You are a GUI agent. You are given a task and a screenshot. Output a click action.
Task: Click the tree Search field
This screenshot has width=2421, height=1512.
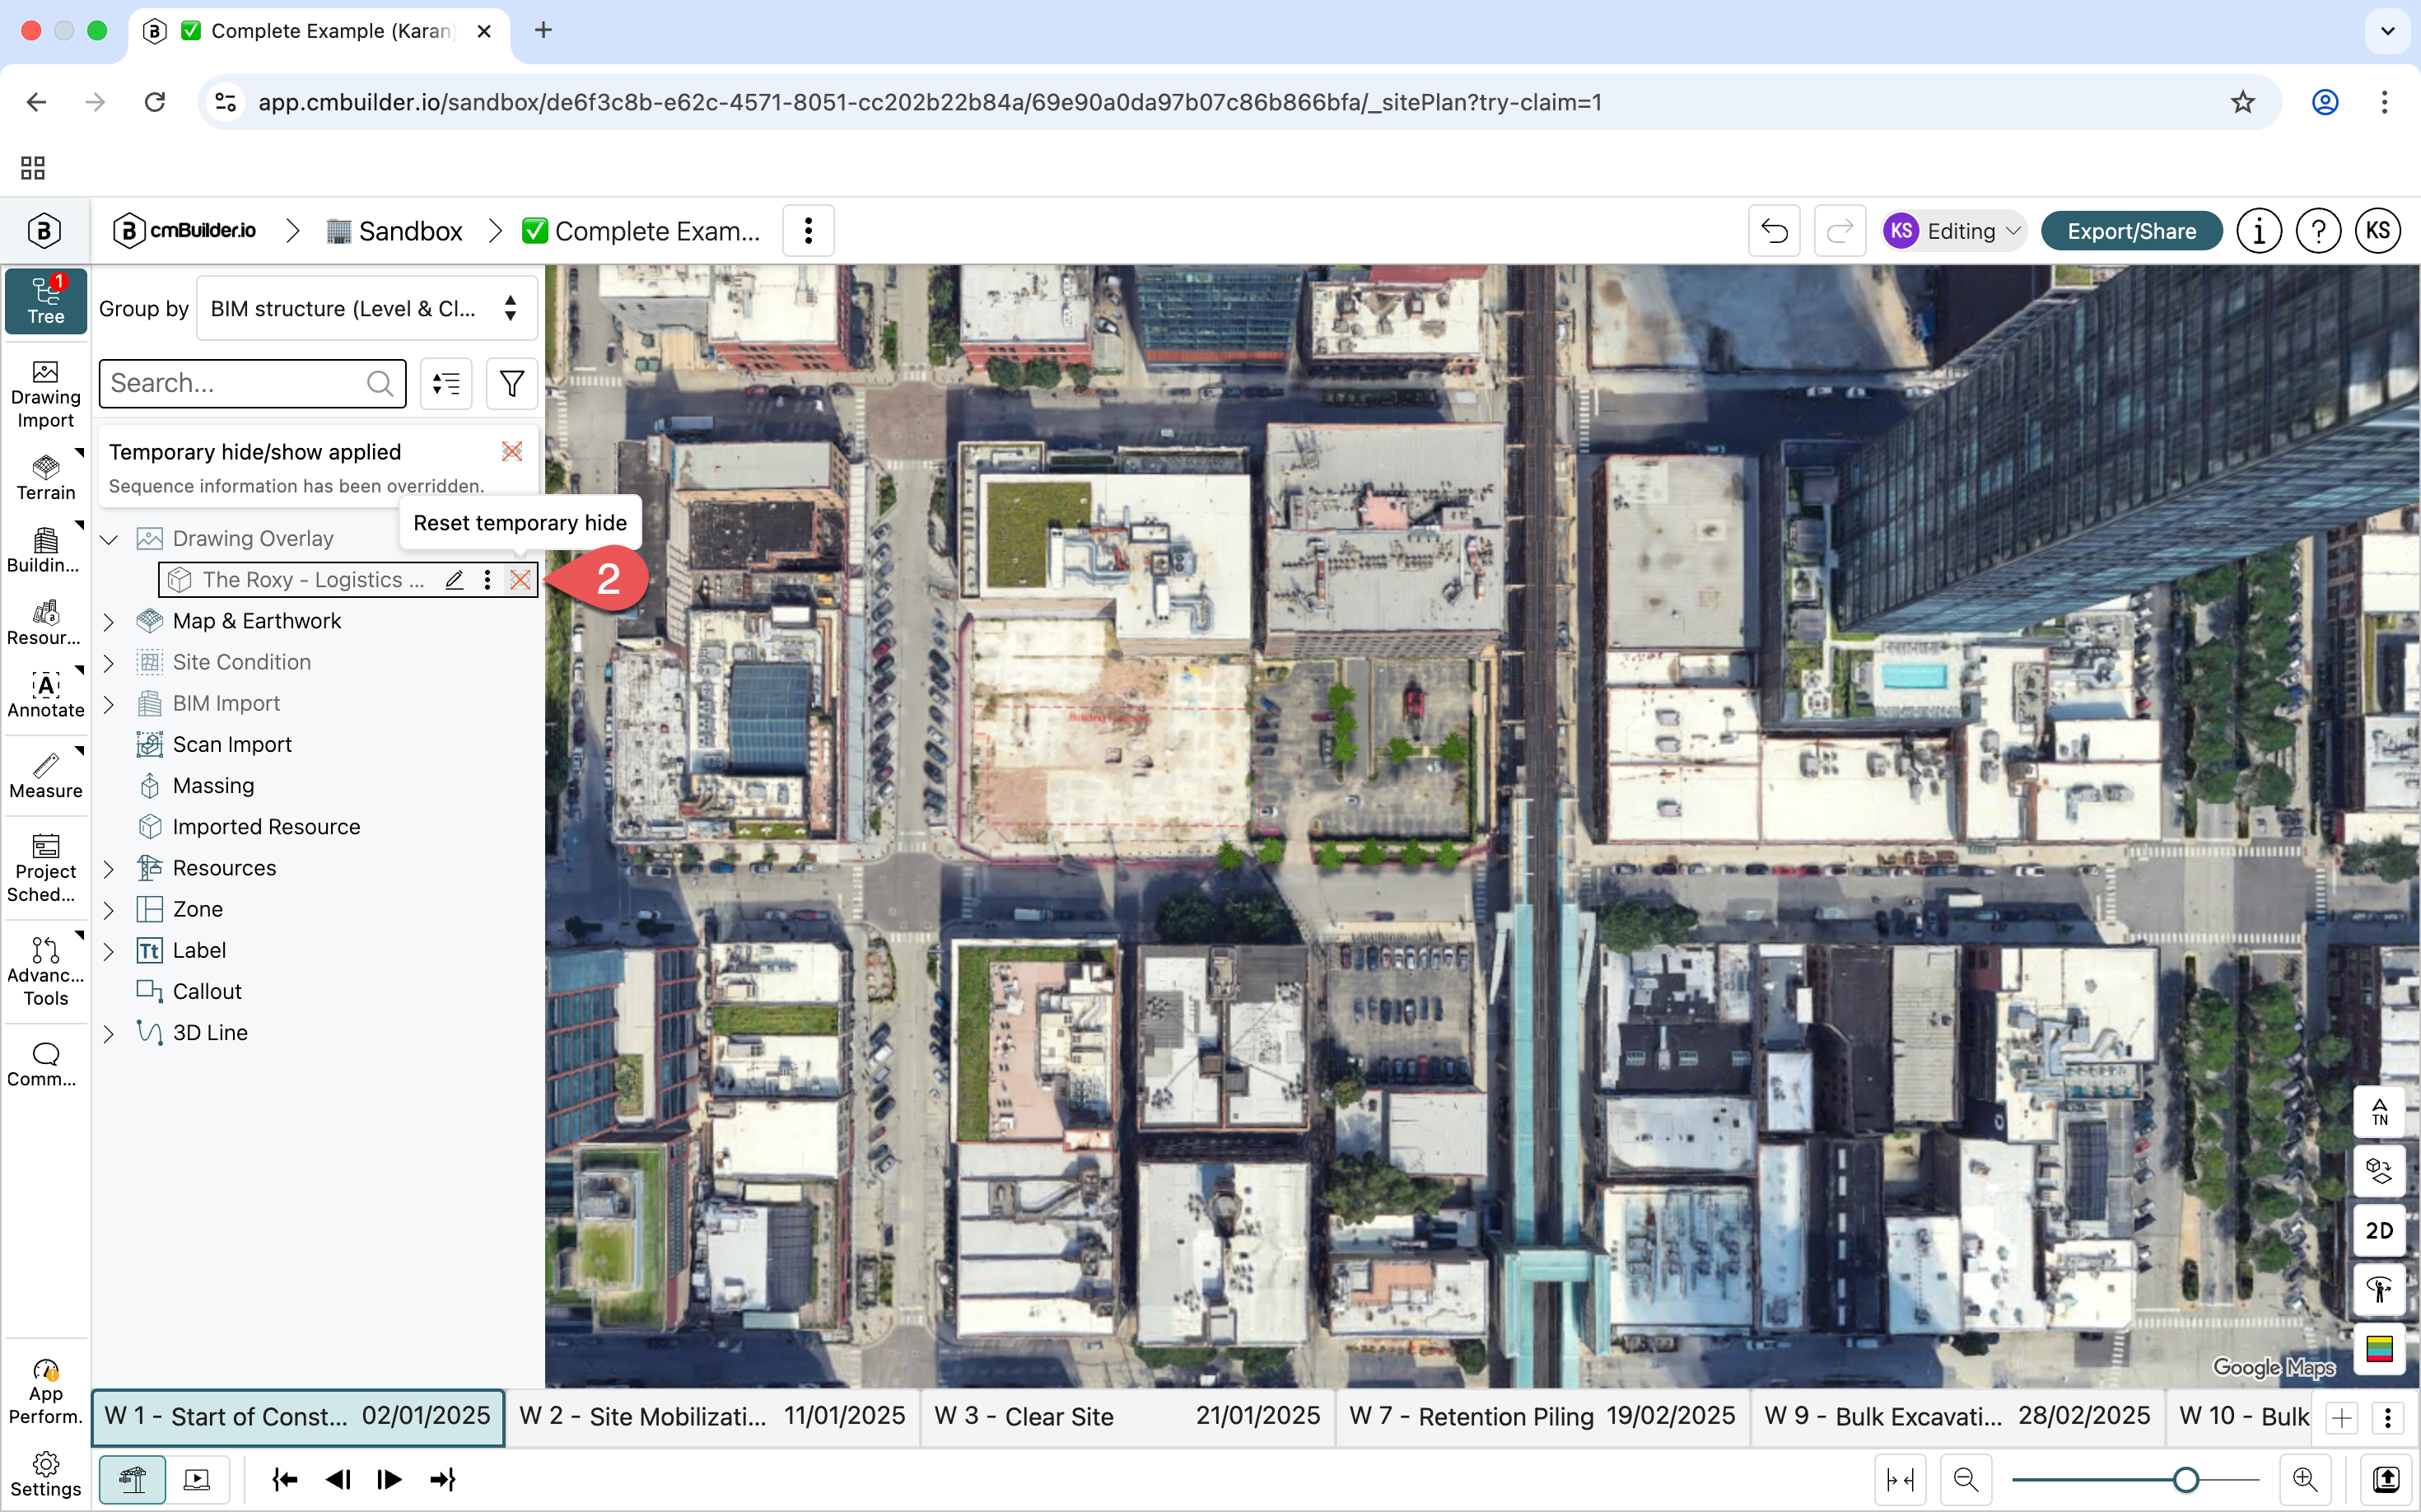click(252, 383)
